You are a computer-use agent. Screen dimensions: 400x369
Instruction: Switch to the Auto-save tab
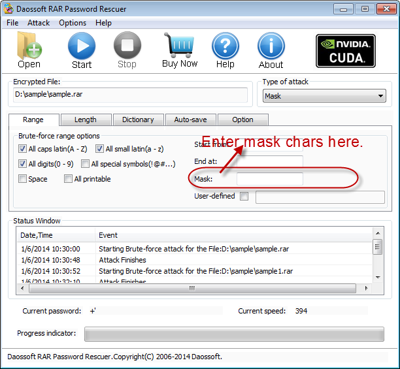pyautogui.click(x=191, y=120)
